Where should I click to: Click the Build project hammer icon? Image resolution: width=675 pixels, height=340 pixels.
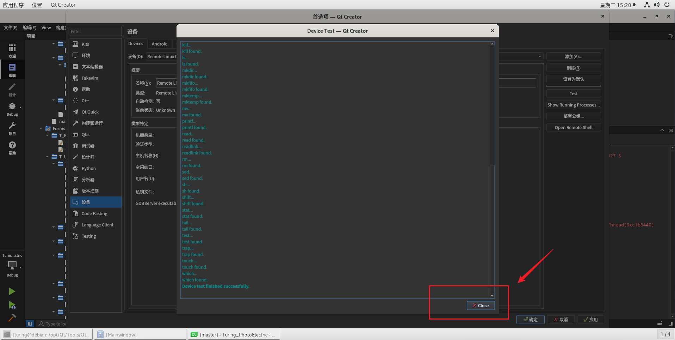tap(12, 318)
